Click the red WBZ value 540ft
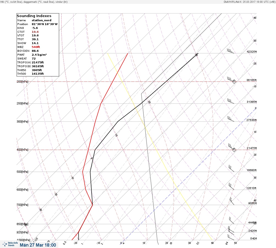Image resolution: width=276 pixels, height=248 pixels. (x=36, y=47)
